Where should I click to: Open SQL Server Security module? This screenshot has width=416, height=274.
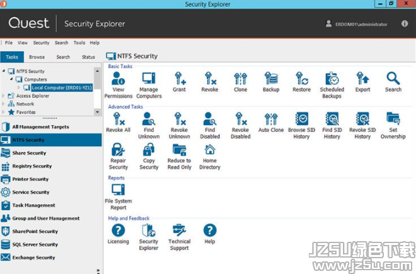pos(50,244)
